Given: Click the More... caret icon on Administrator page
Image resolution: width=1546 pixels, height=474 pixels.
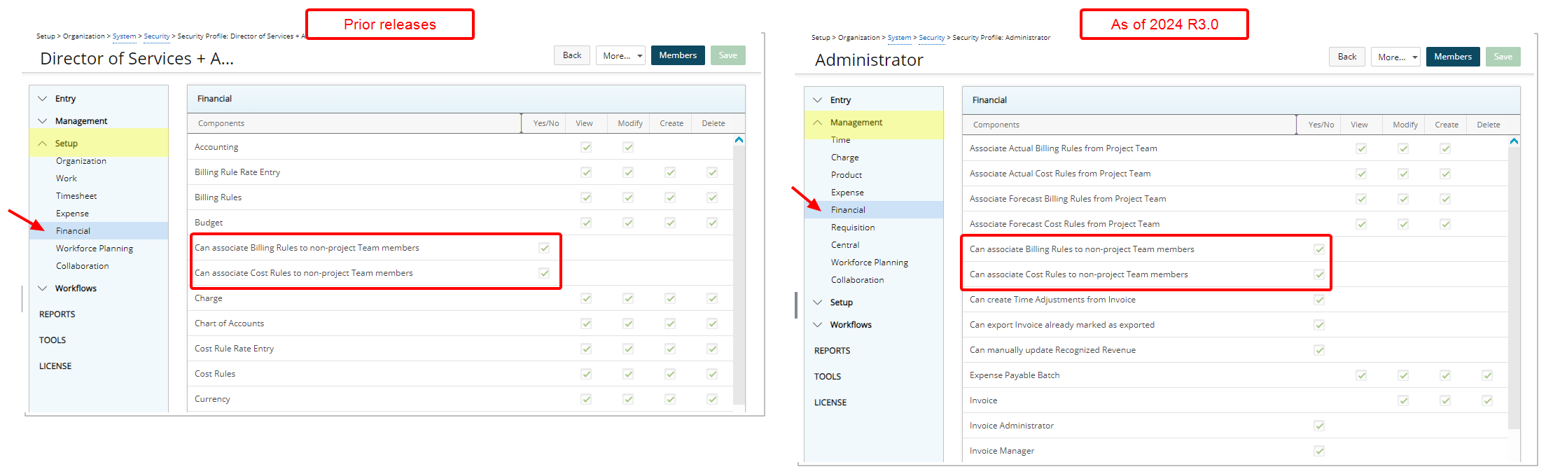Looking at the screenshot, I should tap(1414, 57).
